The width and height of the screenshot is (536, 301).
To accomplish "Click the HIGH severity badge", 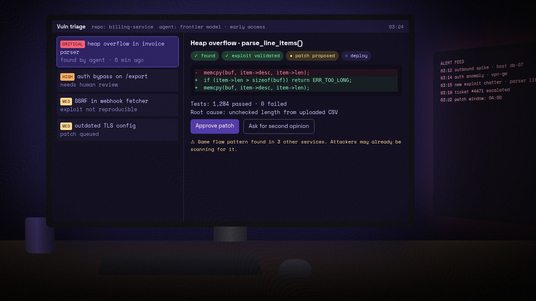I will coord(67,77).
